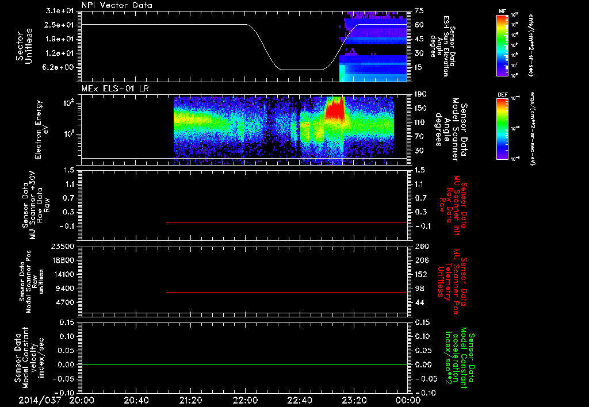The image size is (589, 407).
Task: Click the 23:20 time axis label
Action: 354,400
